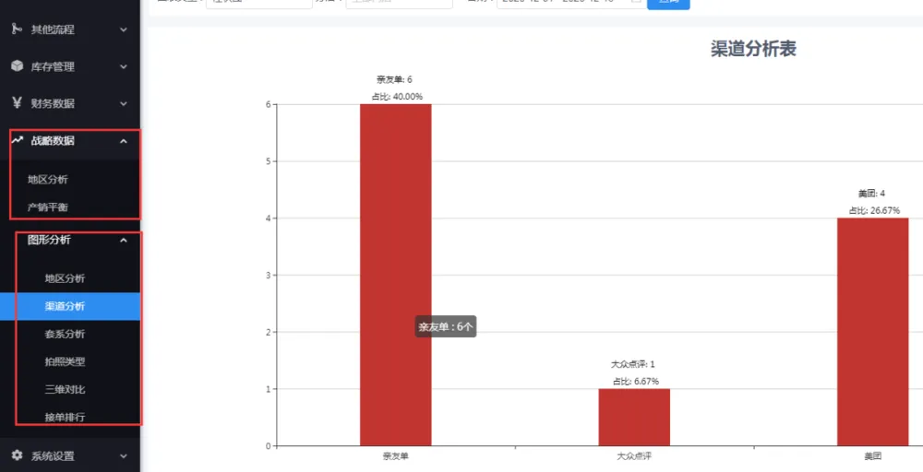923x472 pixels.
Task: Open 地区分析 under 图形分析
Action: click(65, 278)
